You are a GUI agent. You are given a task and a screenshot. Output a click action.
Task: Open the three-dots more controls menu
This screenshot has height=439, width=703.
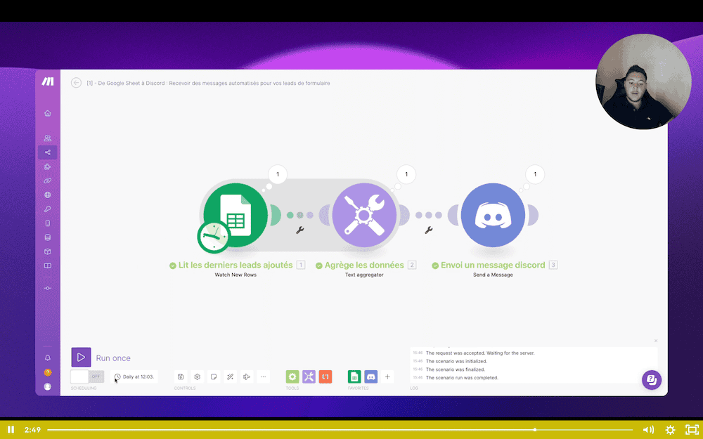click(x=263, y=376)
